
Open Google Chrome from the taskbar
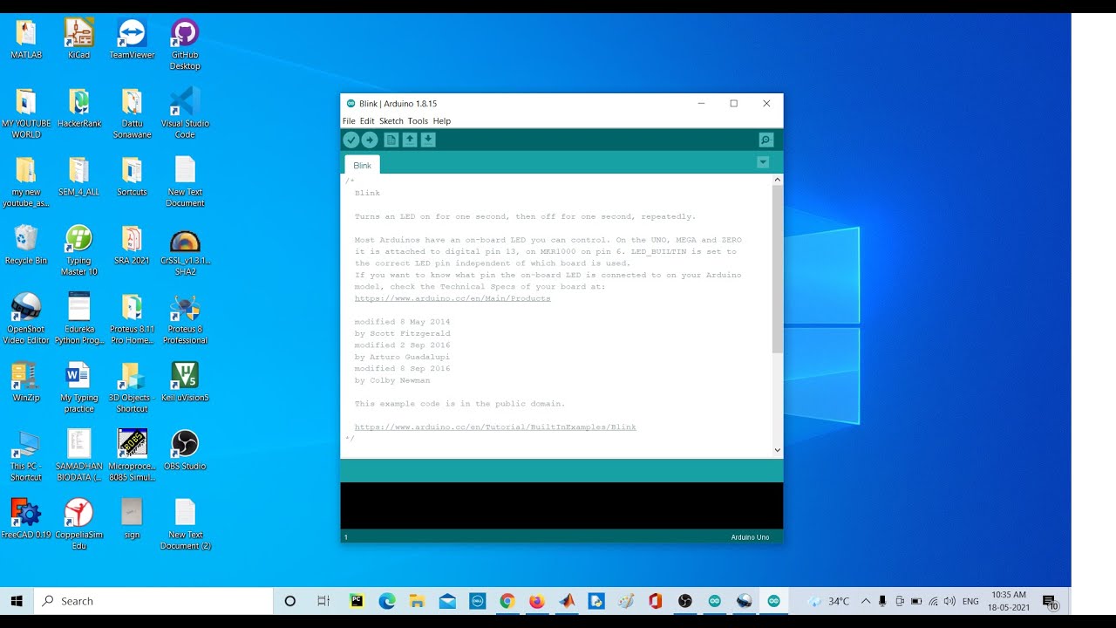coord(507,601)
